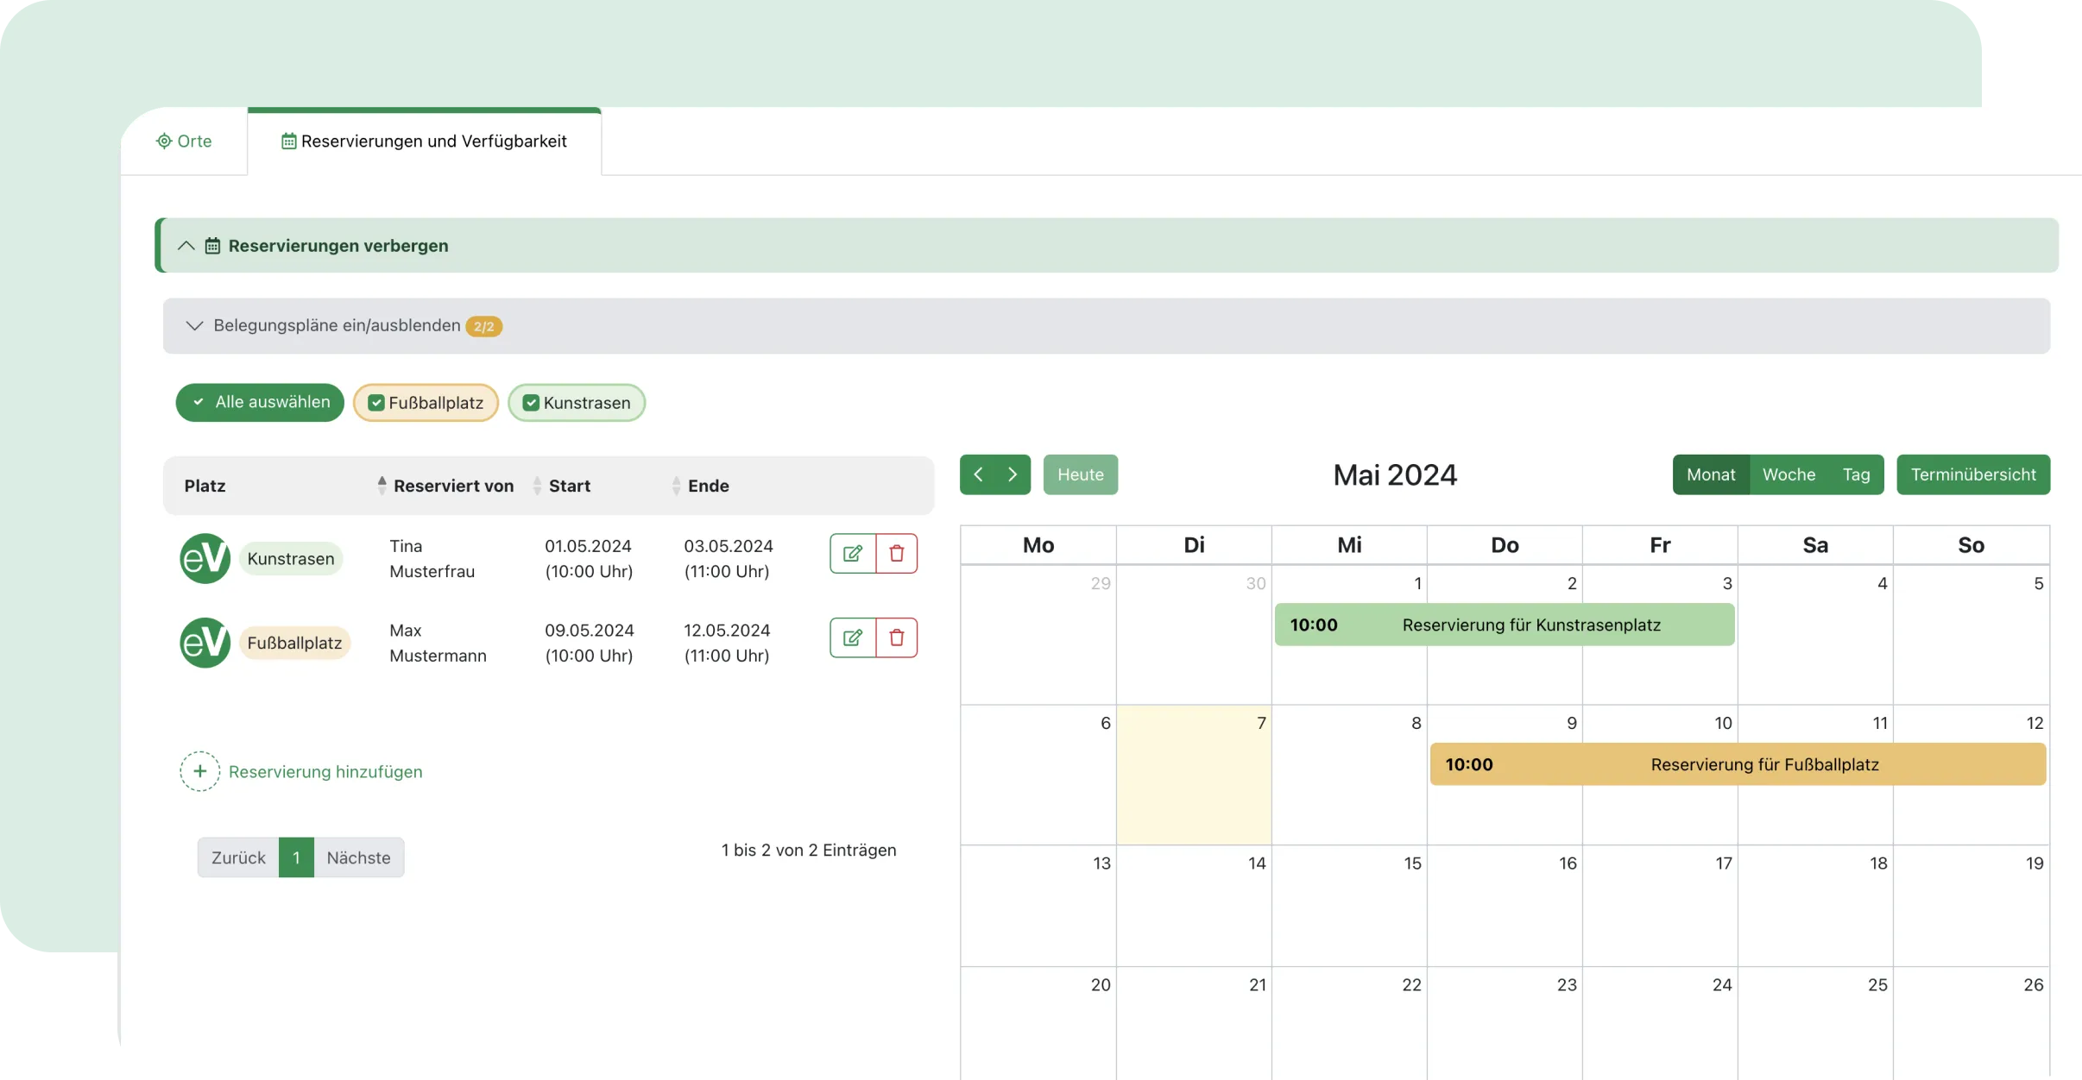Click day 26 in the calendar

pos(1971,1023)
